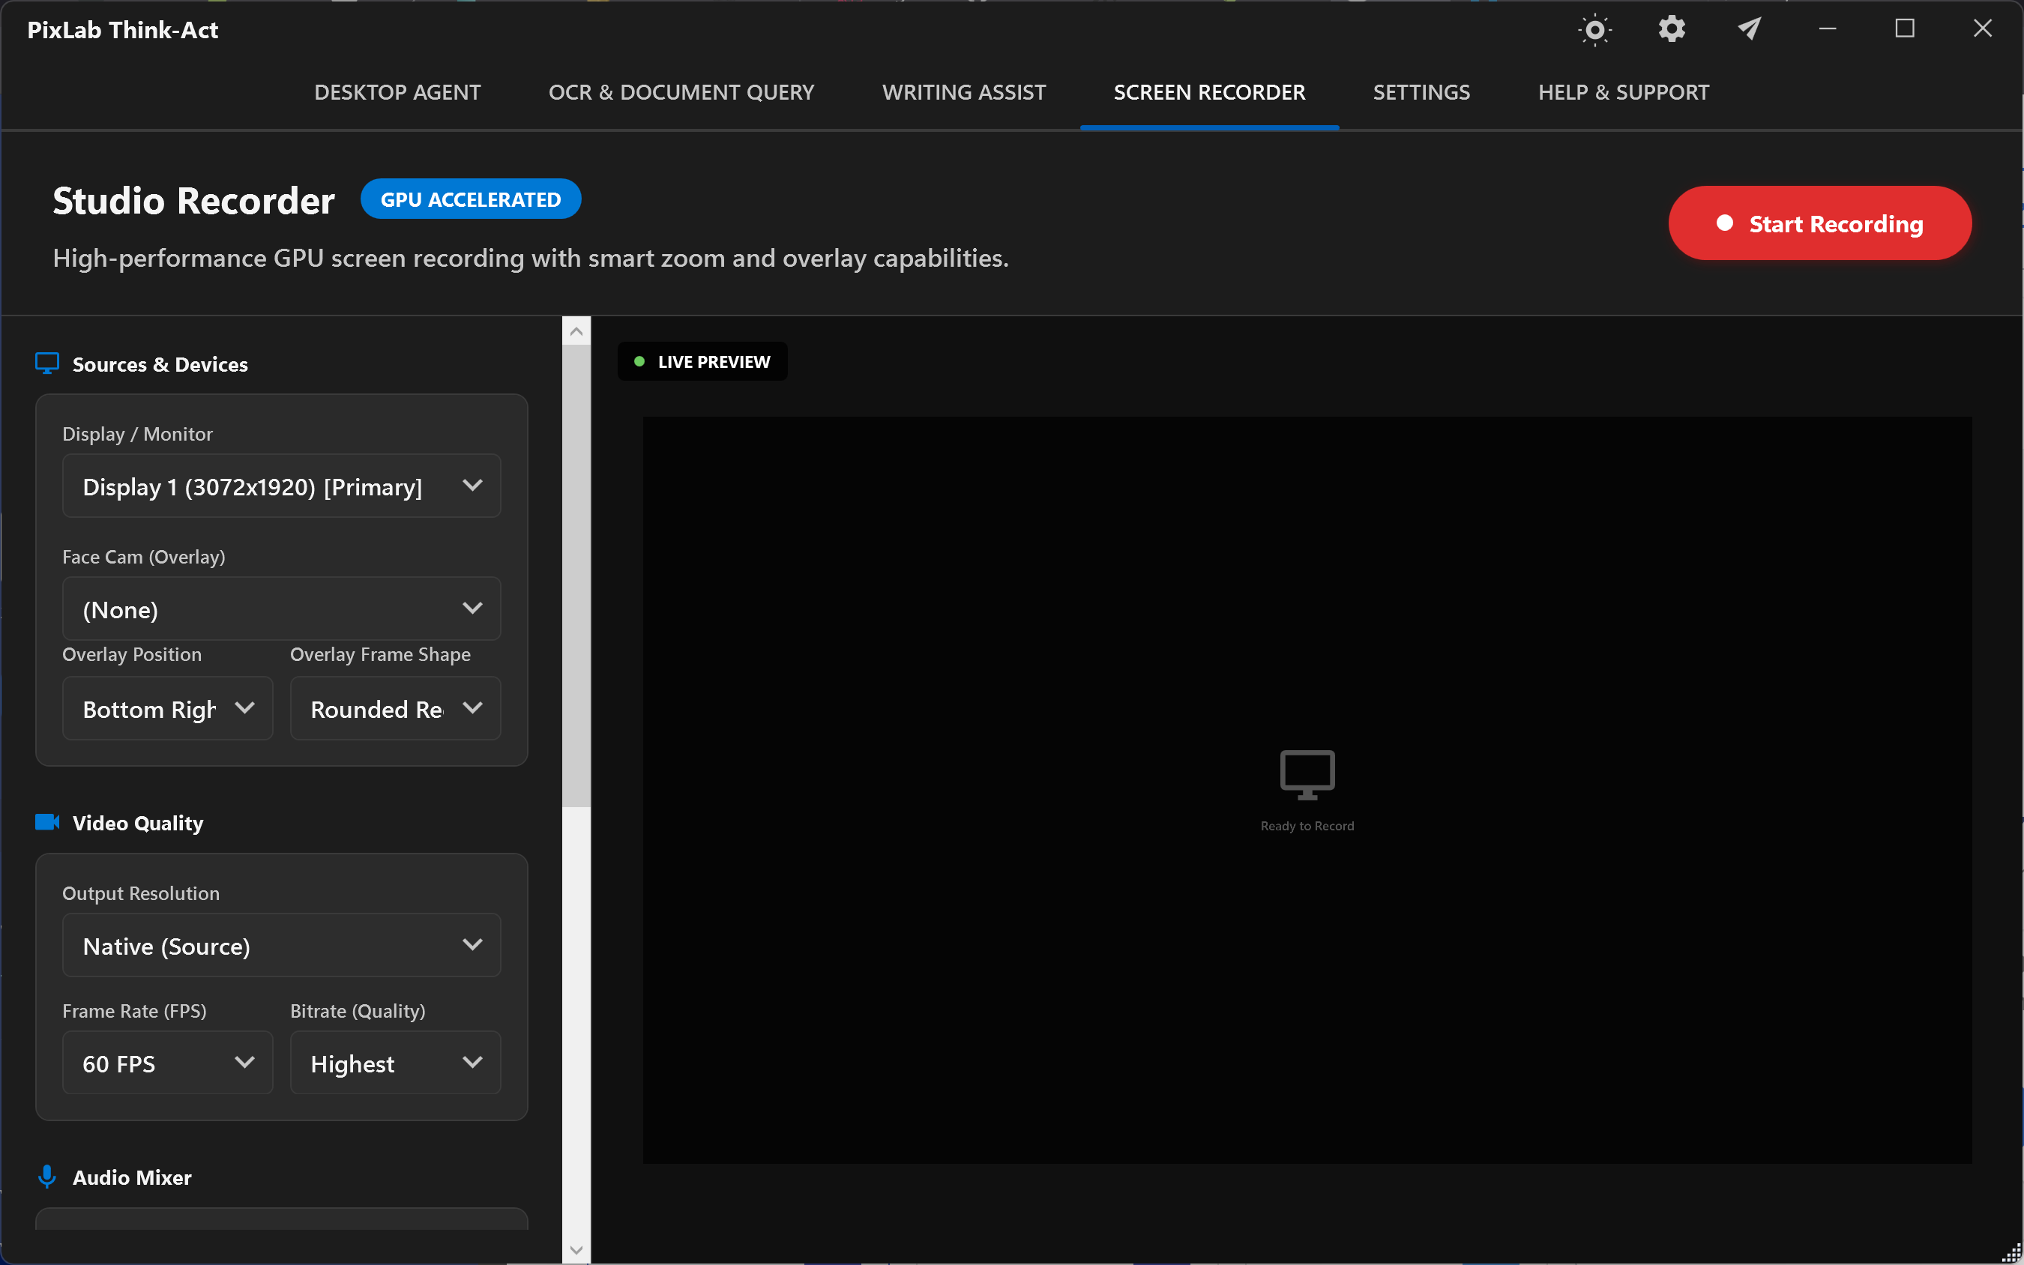
Task: Expand the Overlay Frame Shape dropdown
Action: [x=395, y=709]
